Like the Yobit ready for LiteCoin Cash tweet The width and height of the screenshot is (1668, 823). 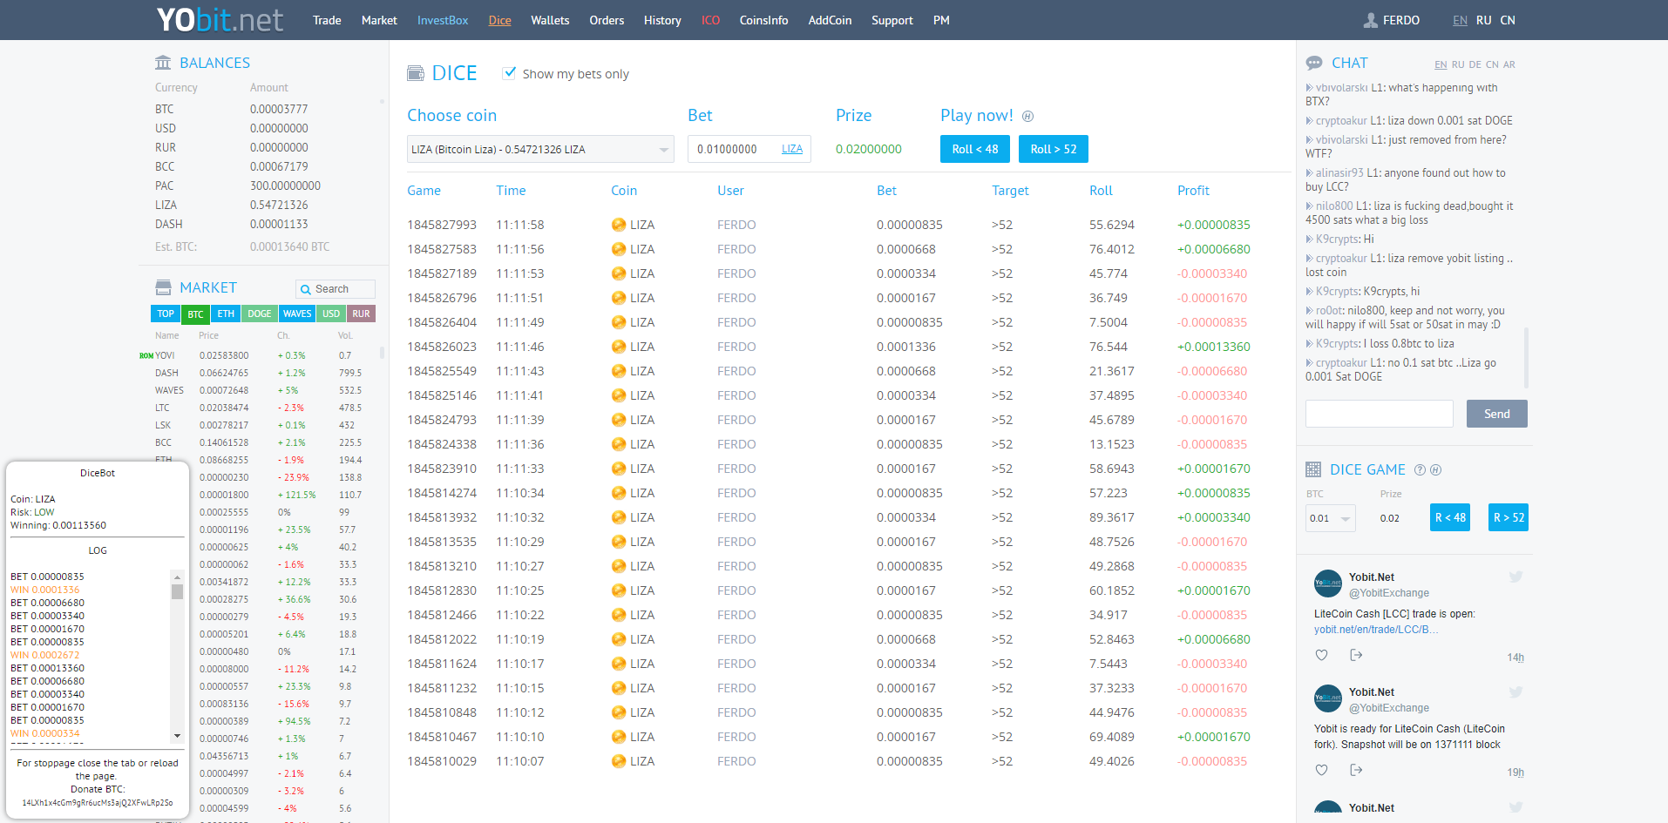coord(1321,770)
